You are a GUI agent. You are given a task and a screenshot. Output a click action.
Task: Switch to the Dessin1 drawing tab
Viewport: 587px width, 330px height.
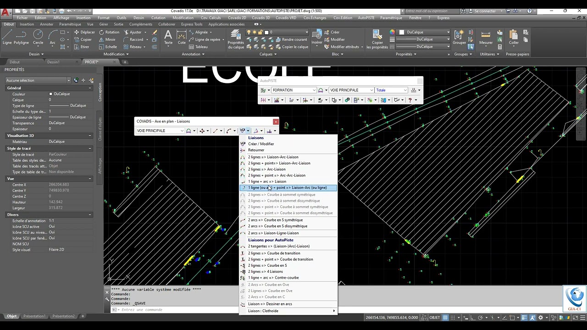pyautogui.click(x=53, y=62)
